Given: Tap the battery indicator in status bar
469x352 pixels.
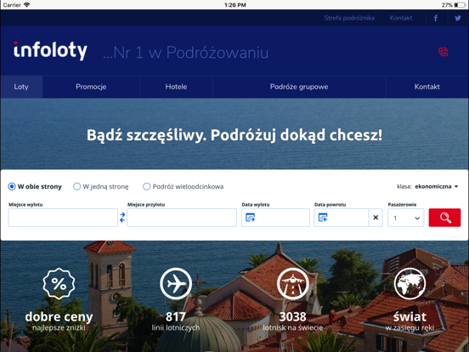Looking at the screenshot, I should [460, 5].
